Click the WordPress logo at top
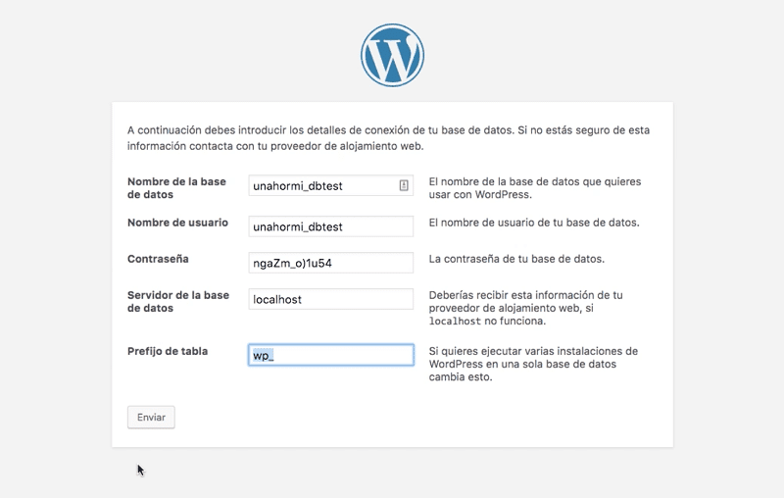This screenshot has height=498, width=784. click(393, 55)
